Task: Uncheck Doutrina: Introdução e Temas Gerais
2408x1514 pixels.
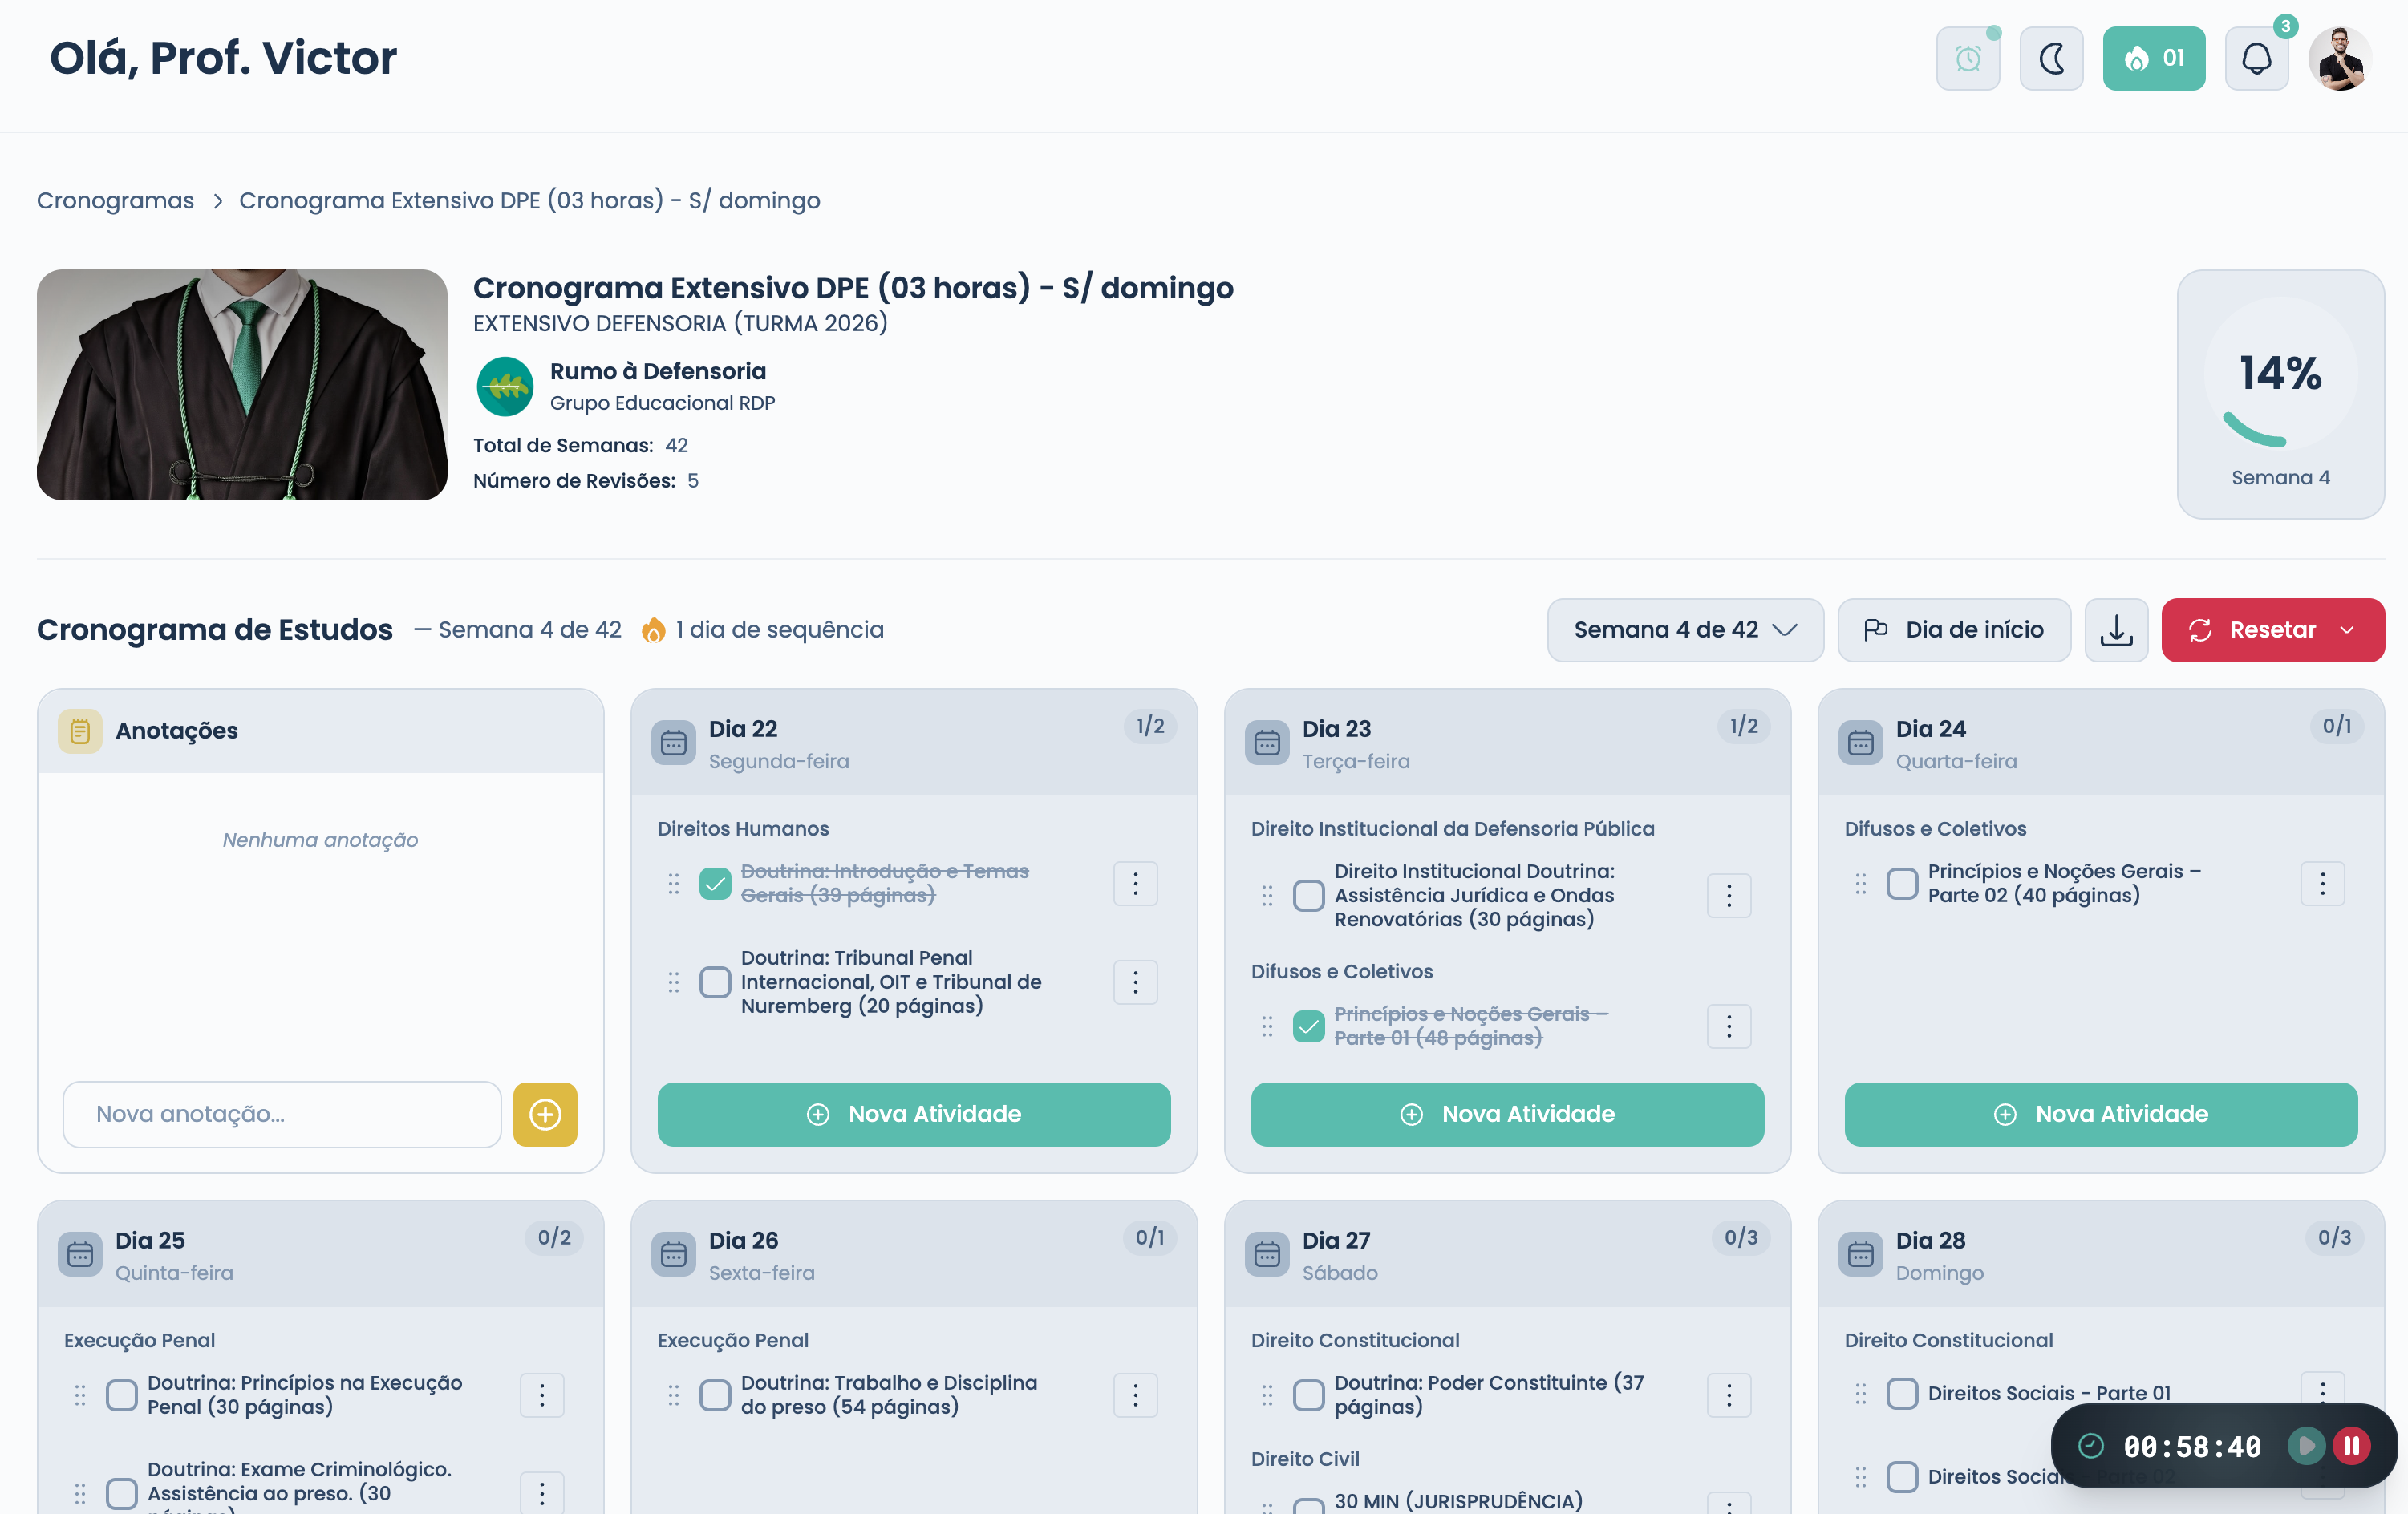Action: [715, 884]
